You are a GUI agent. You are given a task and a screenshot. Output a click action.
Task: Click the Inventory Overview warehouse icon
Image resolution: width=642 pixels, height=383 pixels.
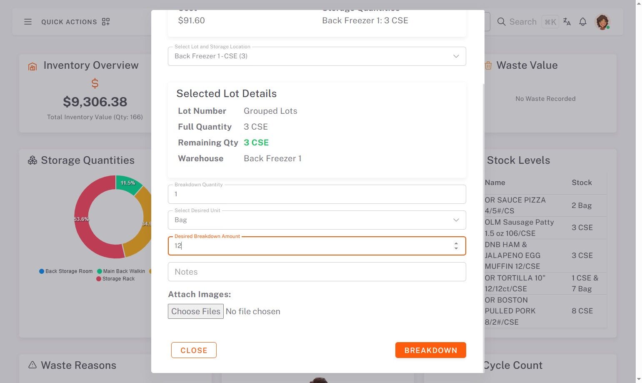[x=32, y=66]
